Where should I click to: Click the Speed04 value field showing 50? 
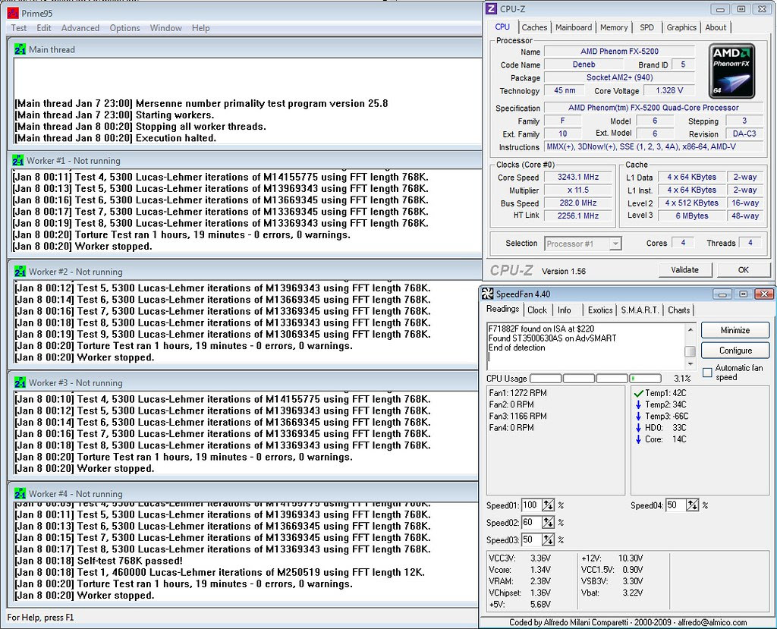[x=675, y=505]
